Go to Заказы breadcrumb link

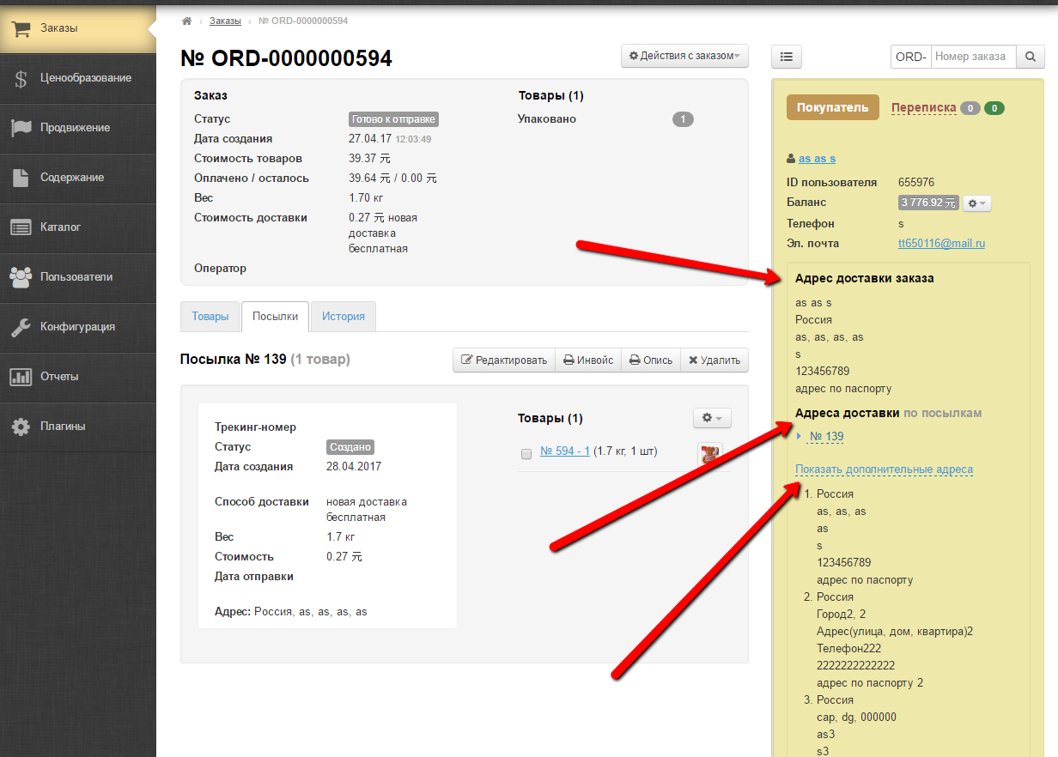pos(225,21)
